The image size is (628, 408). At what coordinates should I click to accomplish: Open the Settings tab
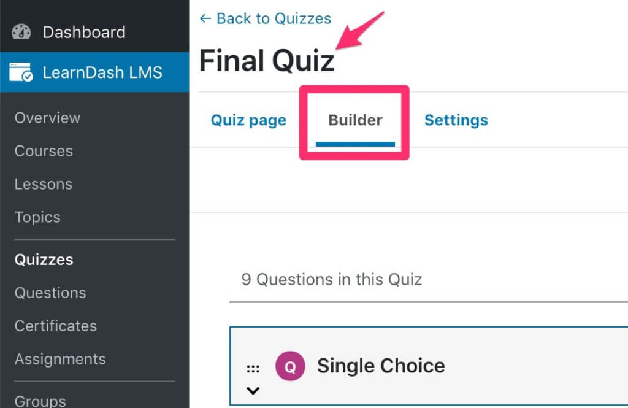tap(456, 120)
